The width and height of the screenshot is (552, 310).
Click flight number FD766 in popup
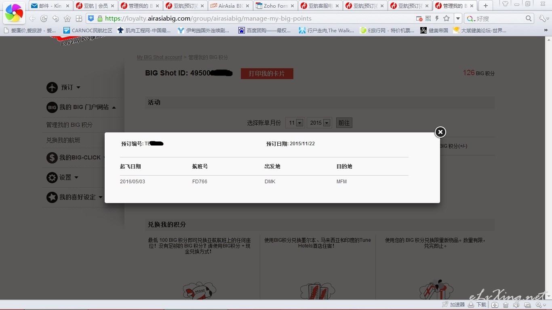coord(200,182)
